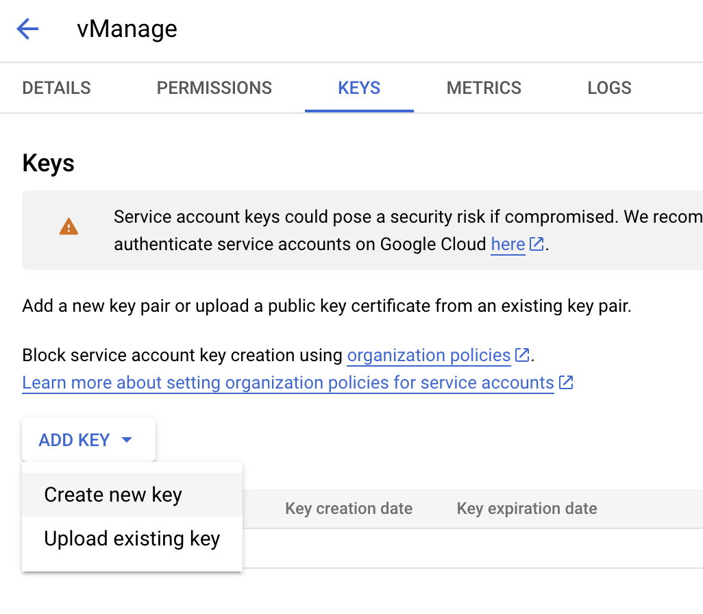703x614 pixels.
Task: Click 'Add a new key pair' description text
Action: click(327, 306)
